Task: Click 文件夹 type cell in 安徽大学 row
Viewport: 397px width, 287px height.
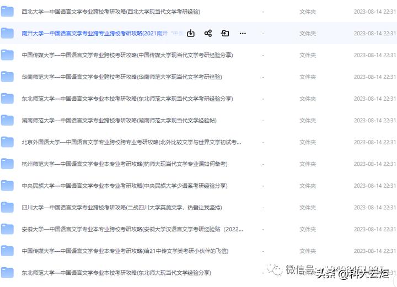Action: [x=308, y=229]
